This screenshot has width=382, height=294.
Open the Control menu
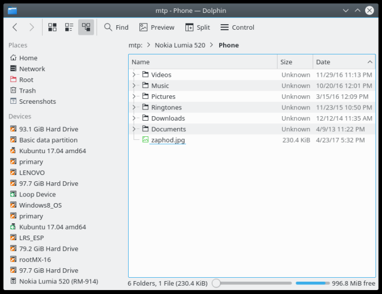pos(237,27)
